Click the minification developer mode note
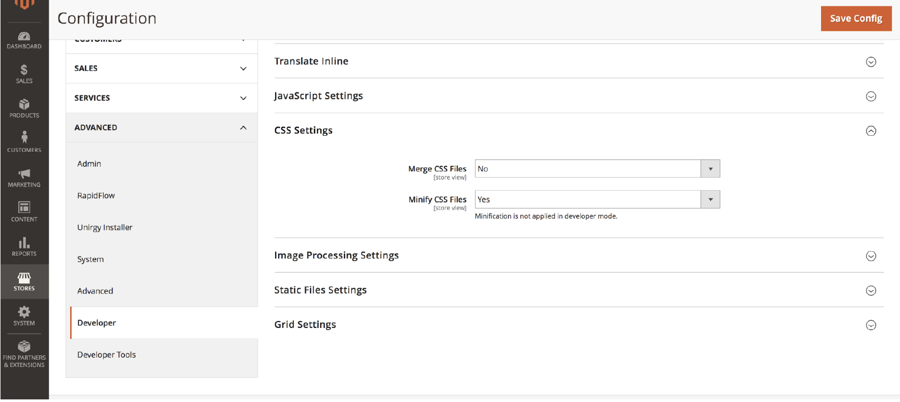Screen dimensions: 900x402 click(546, 216)
